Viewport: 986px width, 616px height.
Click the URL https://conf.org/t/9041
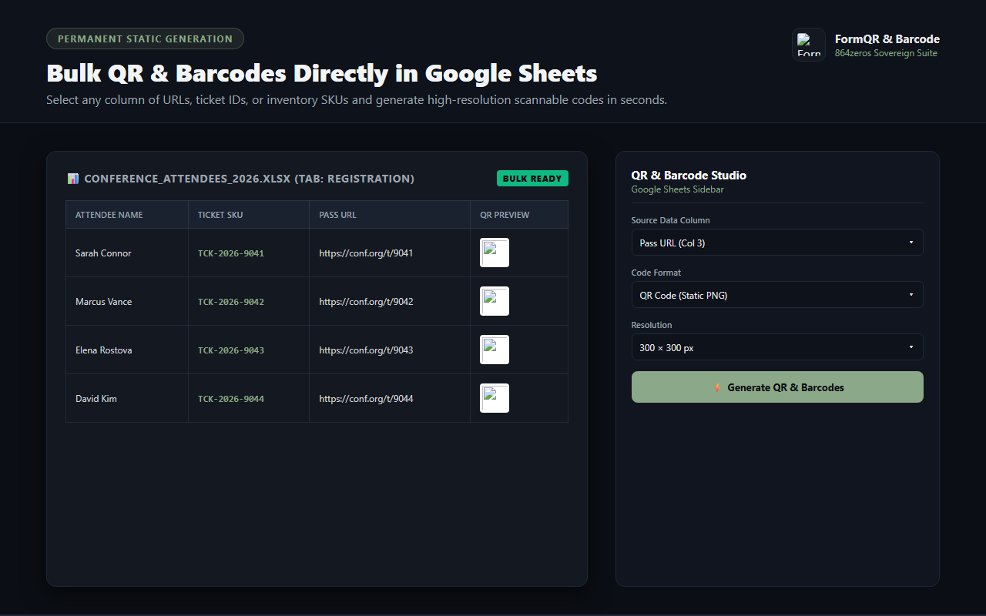366,253
